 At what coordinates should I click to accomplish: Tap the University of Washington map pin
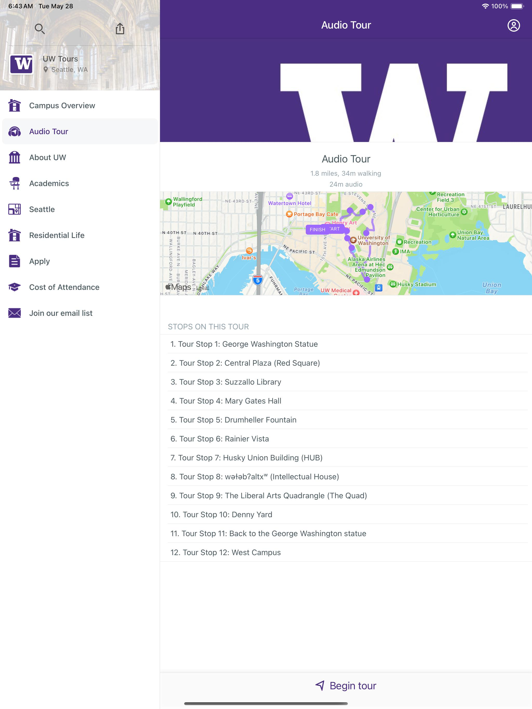tap(353, 240)
